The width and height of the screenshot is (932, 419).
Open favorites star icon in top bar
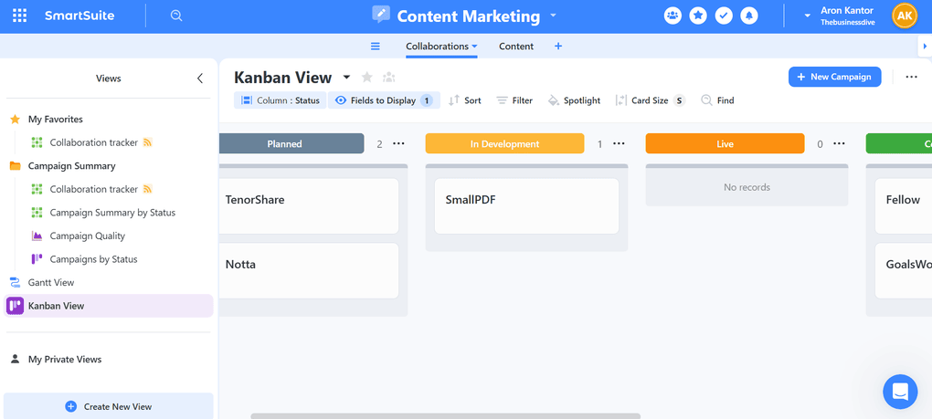coord(698,16)
